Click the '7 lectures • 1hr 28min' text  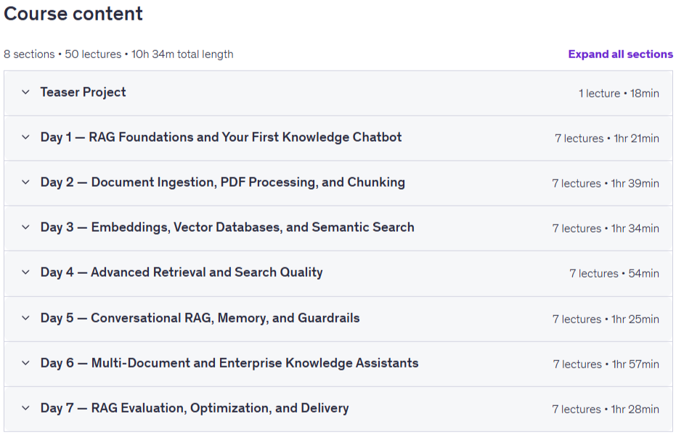point(606,409)
